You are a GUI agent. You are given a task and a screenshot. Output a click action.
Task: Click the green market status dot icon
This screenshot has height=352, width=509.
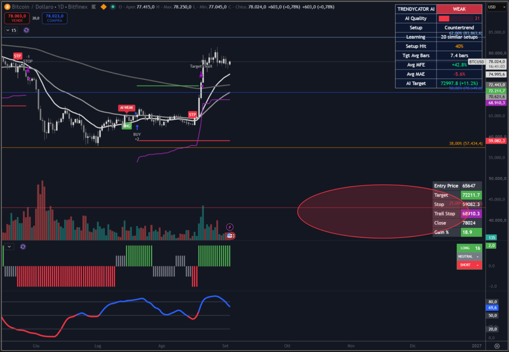point(113,7)
